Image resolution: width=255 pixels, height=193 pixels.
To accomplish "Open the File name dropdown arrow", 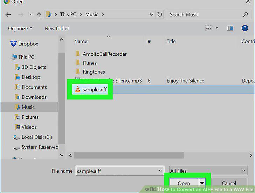I will click(160, 171).
